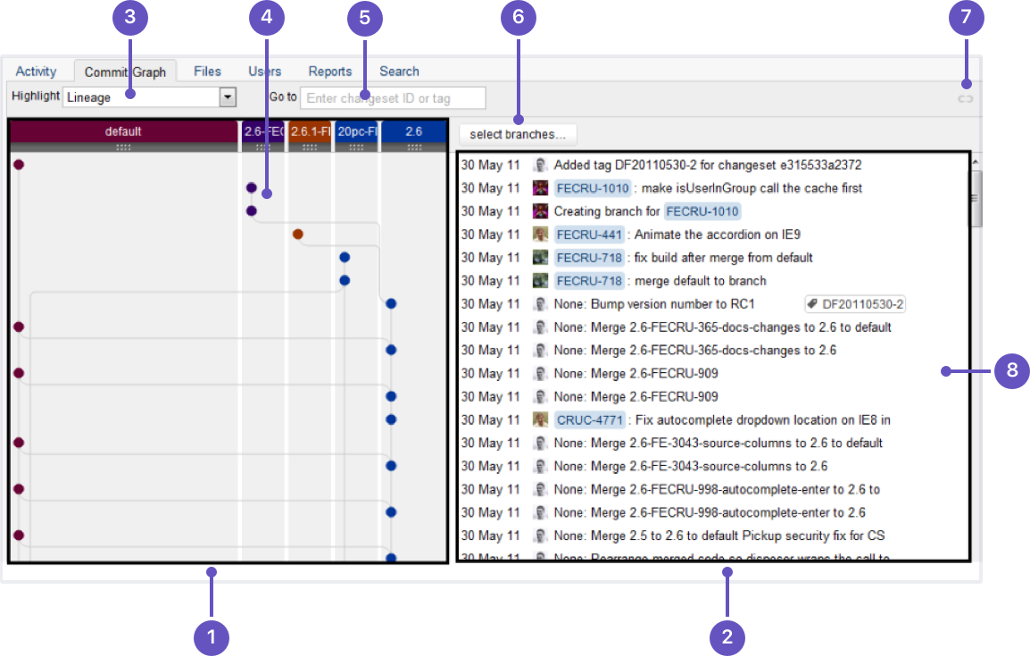Click the 'Enter changeset ID or tag' field
Image resolution: width=1030 pixels, height=656 pixels.
tap(393, 98)
